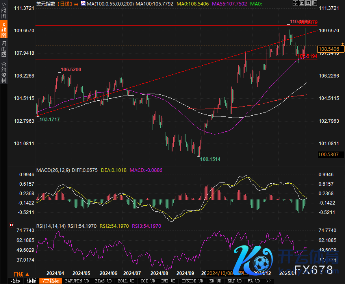The height and width of the screenshot is (284, 345).
Task: Open MA(100,0,55,0,0,200) indicator parameters
Action: point(110,4)
